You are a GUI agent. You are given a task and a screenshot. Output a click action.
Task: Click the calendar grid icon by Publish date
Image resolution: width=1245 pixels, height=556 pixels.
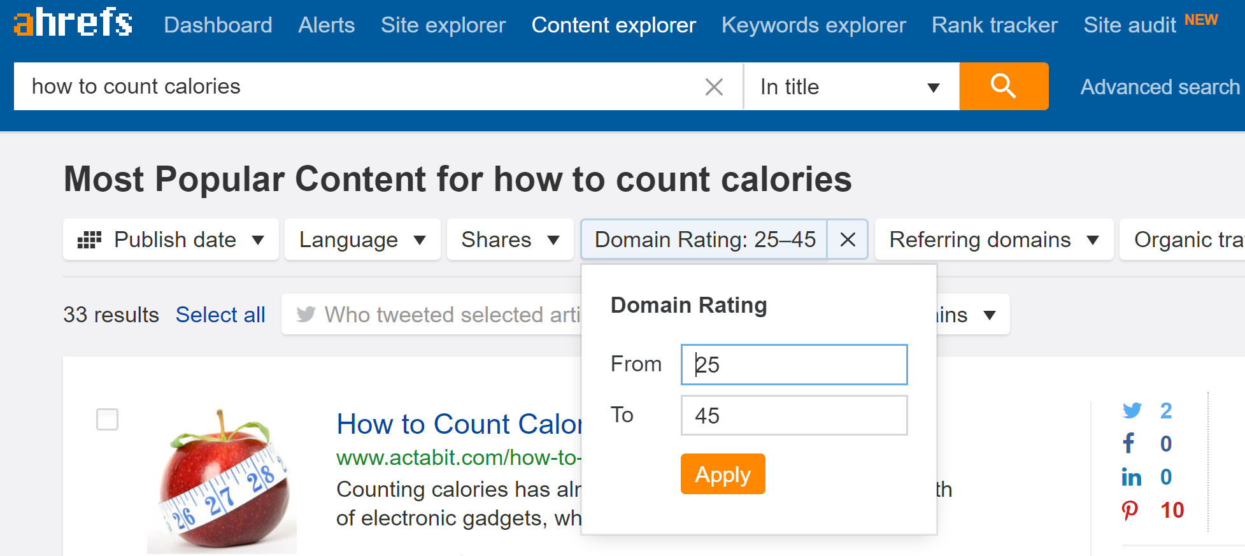pos(89,240)
